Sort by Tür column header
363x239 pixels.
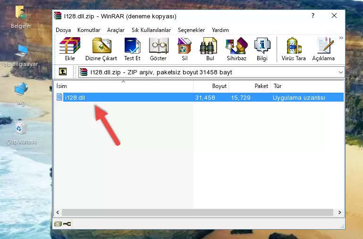pyautogui.click(x=307, y=86)
